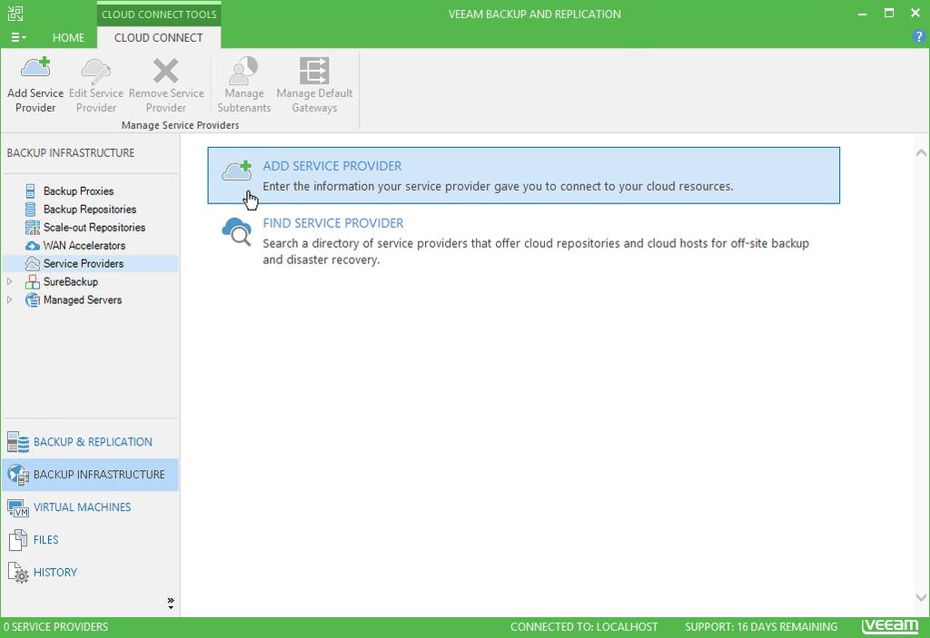Click History view icon

(x=18, y=573)
